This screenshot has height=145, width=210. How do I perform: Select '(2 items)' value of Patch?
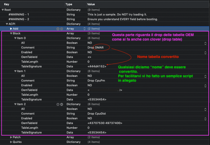93,137
